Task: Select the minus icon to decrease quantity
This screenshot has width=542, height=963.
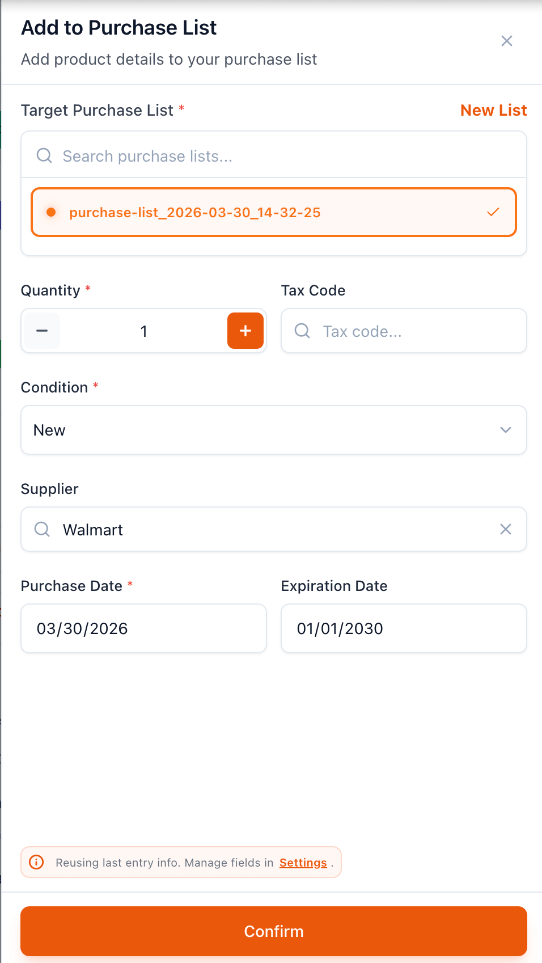Action: tap(41, 331)
